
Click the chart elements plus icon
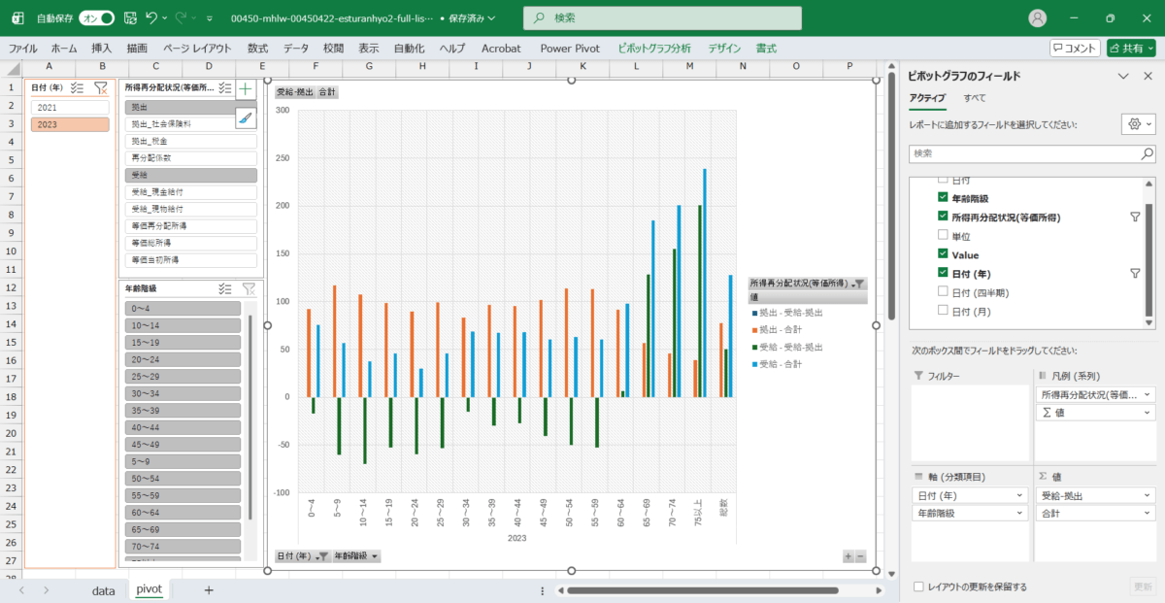(x=246, y=88)
